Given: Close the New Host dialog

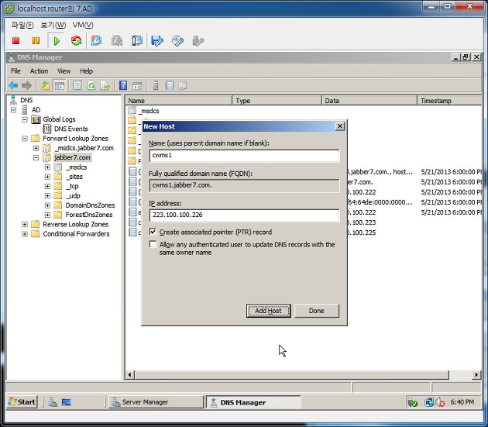Looking at the screenshot, I should [x=340, y=126].
